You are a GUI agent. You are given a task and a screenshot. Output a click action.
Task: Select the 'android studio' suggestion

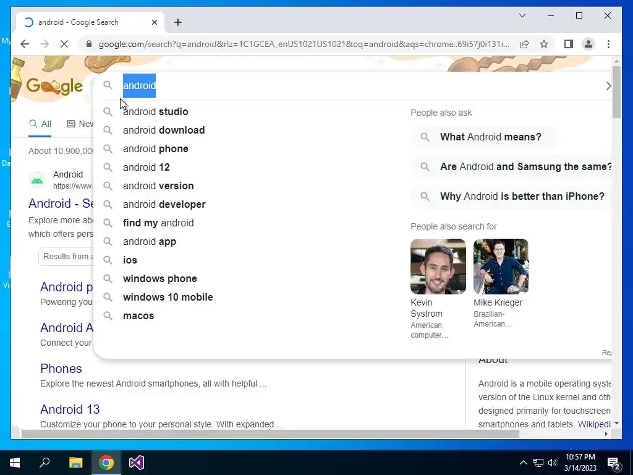[x=155, y=111]
